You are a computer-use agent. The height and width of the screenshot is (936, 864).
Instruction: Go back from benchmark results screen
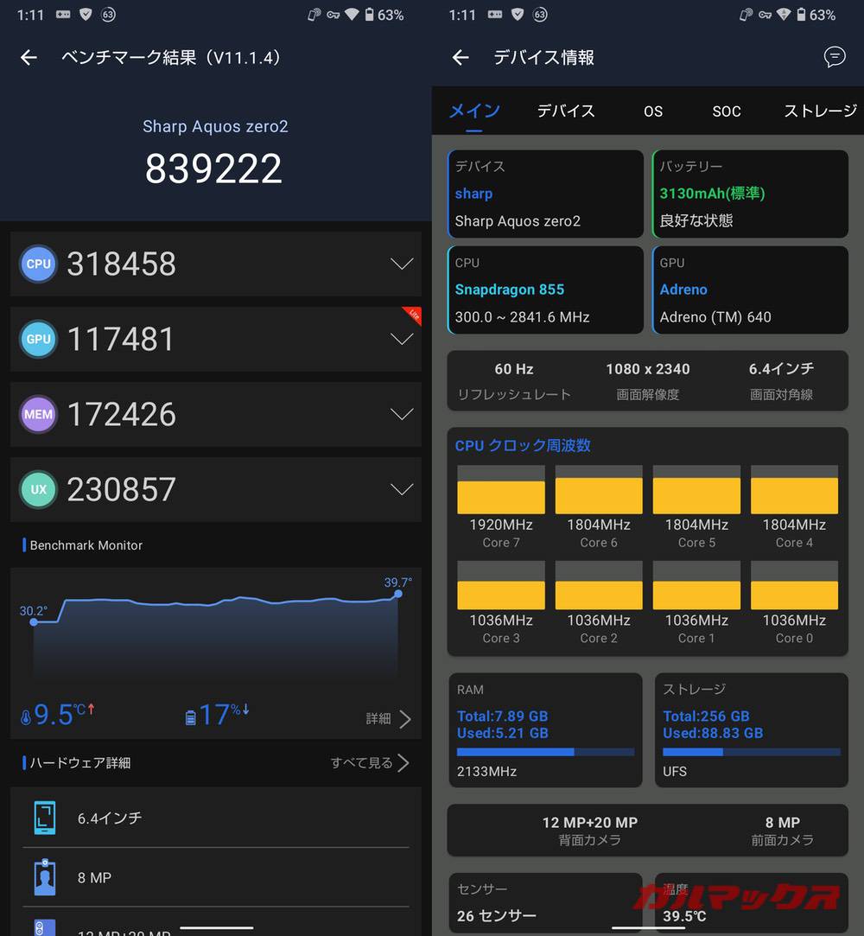click(x=29, y=57)
